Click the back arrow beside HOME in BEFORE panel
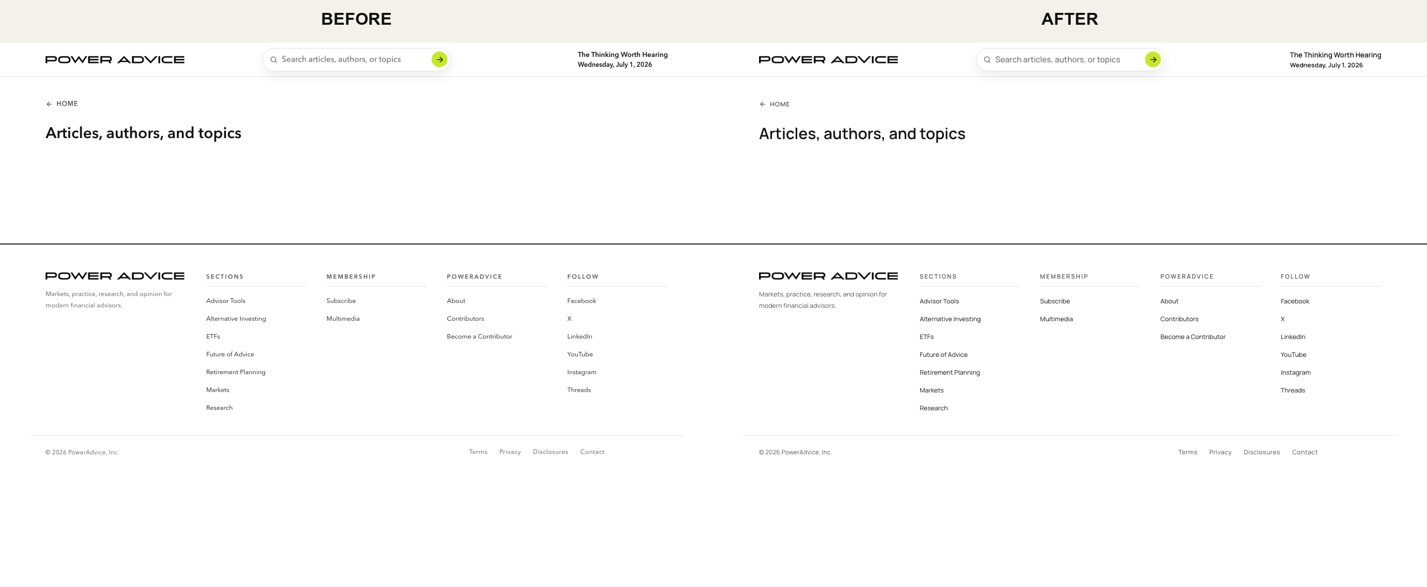 (49, 104)
